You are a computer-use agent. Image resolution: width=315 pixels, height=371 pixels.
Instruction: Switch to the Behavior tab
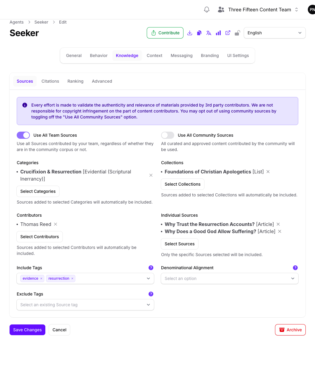99,56
